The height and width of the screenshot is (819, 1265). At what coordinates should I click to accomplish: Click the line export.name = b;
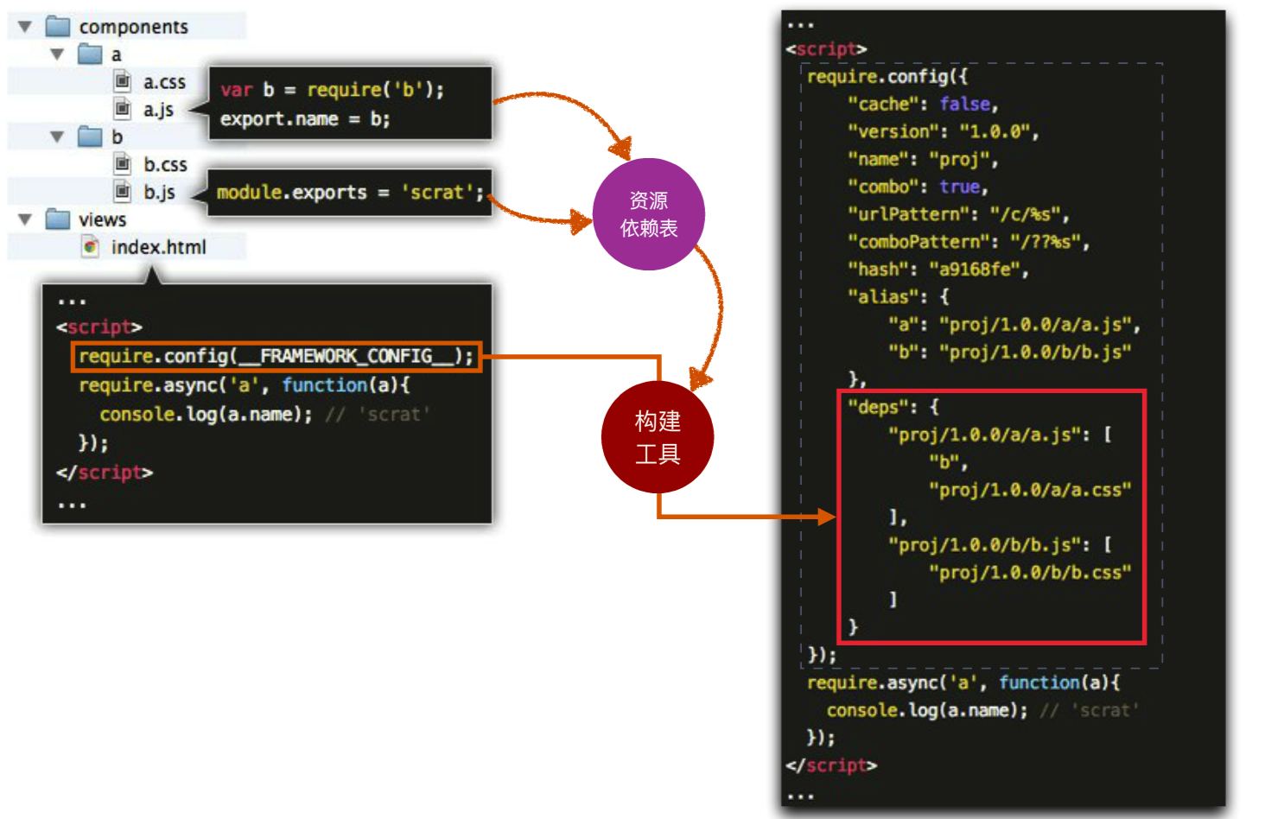pyautogui.click(x=305, y=119)
